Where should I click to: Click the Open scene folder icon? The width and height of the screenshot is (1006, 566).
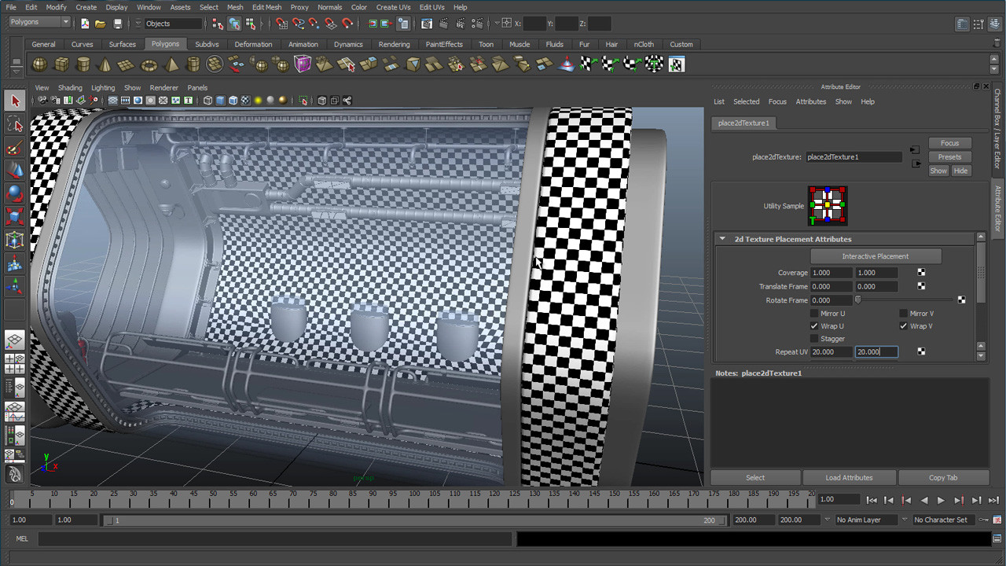(101, 24)
